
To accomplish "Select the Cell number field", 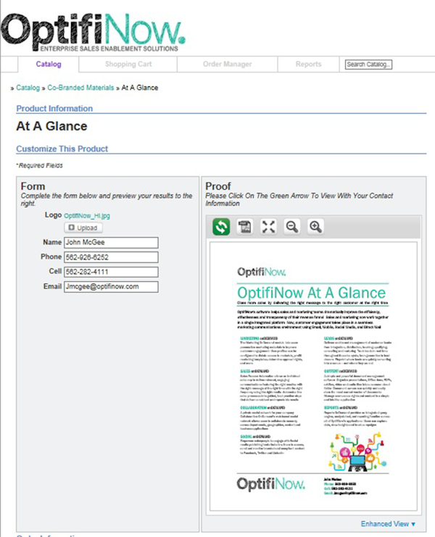I will (x=111, y=272).
